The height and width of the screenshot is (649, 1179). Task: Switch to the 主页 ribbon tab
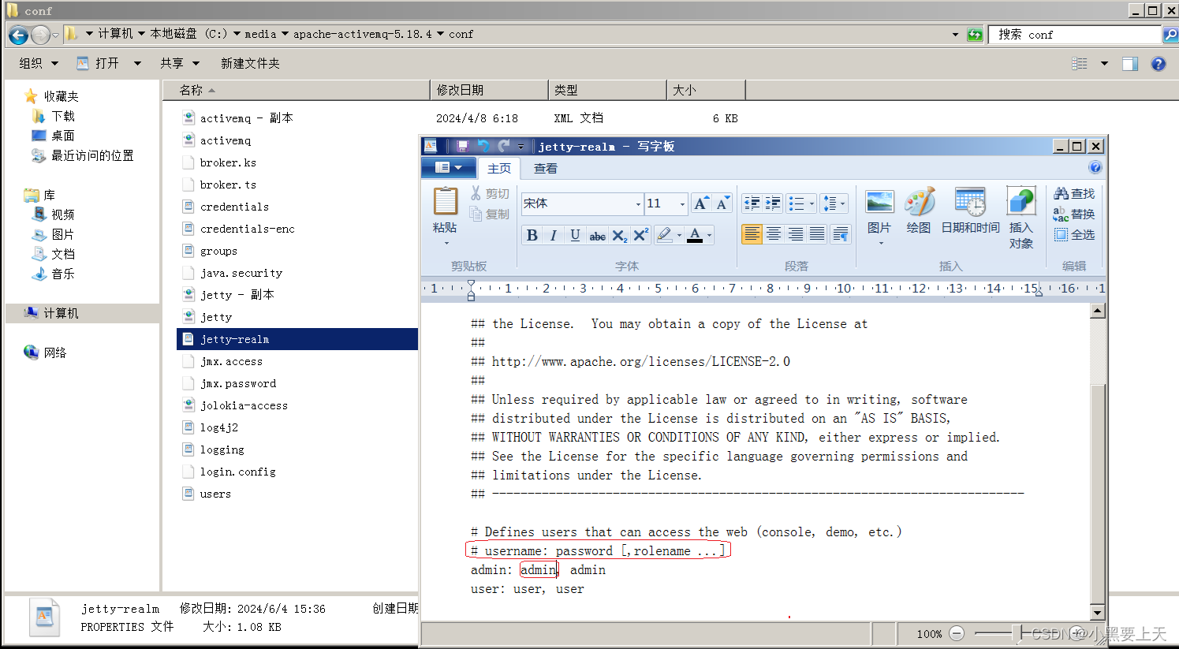click(x=499, y=168)
